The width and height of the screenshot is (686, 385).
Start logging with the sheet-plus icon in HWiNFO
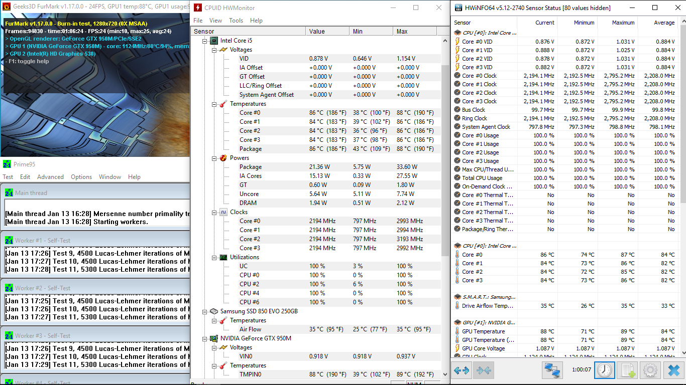tap(627, 370)
